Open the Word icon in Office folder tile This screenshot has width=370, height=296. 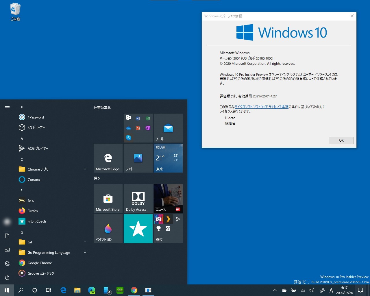pyautogui.click(x=138, y=118)
